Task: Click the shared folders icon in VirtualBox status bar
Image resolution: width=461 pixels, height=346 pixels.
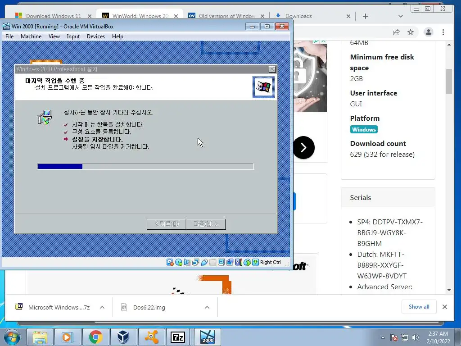Action: (212, 262)
